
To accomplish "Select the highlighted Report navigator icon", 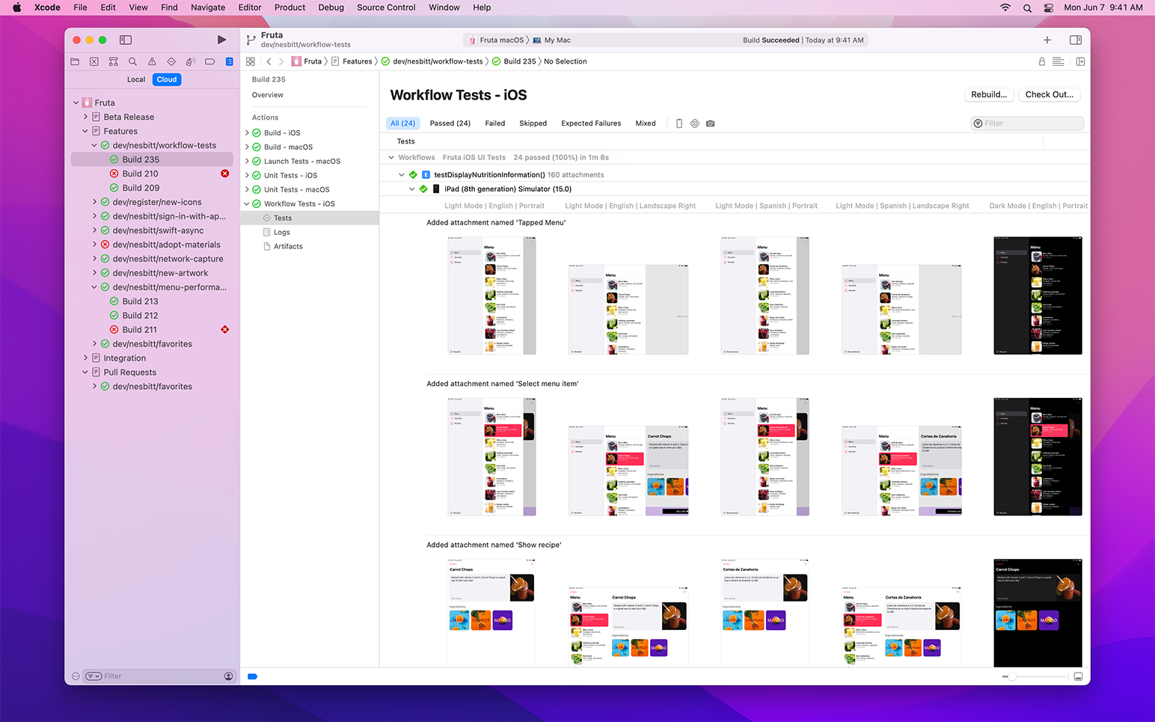I will (x=229, y=61).
